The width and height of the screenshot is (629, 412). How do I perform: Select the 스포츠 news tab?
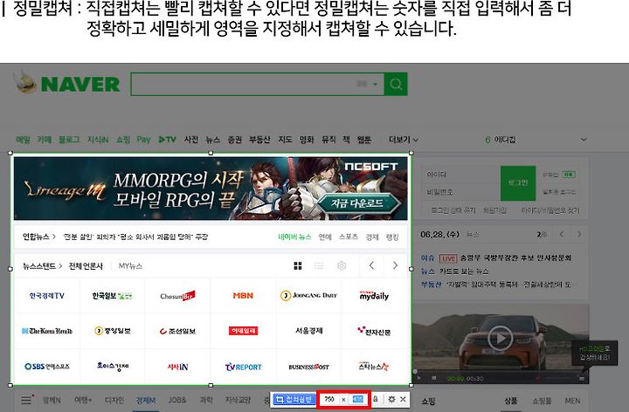click(349, 237)
